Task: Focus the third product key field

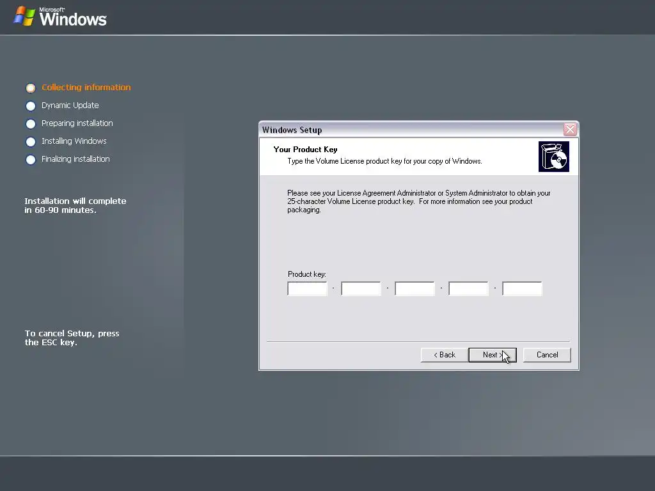Action: pyautogui.click(x=414, y=288)
